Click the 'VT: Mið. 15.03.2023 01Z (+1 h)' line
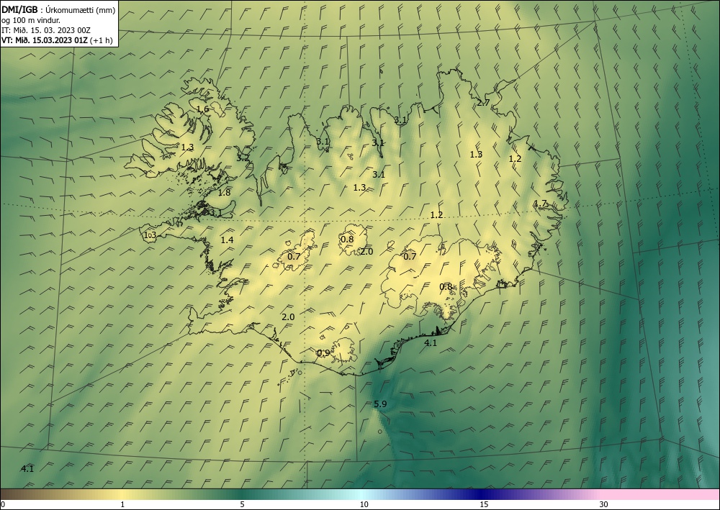Image resolution: width=720 pixels, height=510 pixels. [57, 40]
